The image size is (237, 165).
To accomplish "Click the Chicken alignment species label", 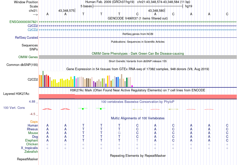I will click(x=32, y=144).
